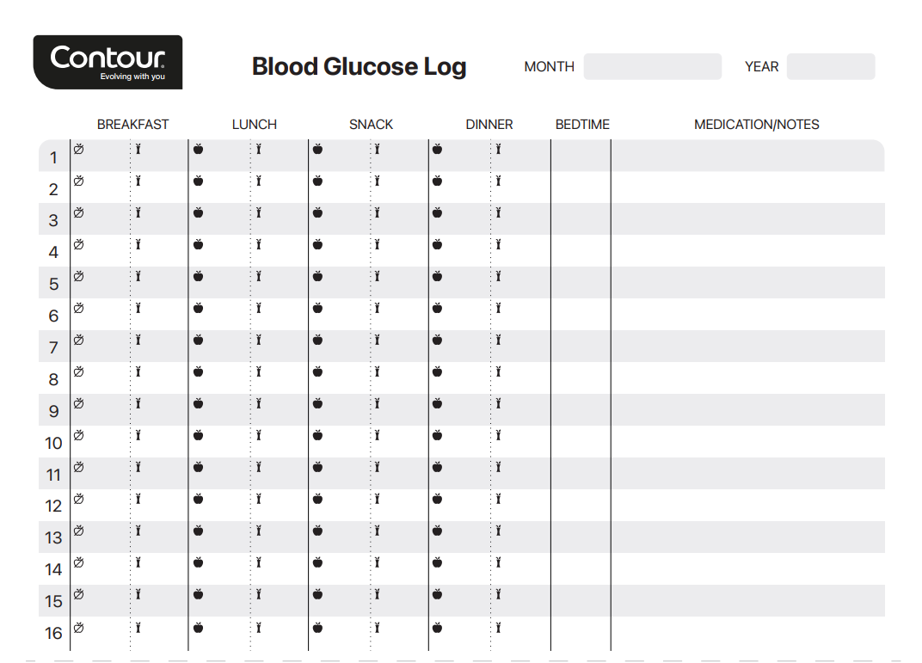Click the Lunch whole apple icon in row 3
Image resolution: width=922 pixels, height=663 pixels.
(198, 212)
